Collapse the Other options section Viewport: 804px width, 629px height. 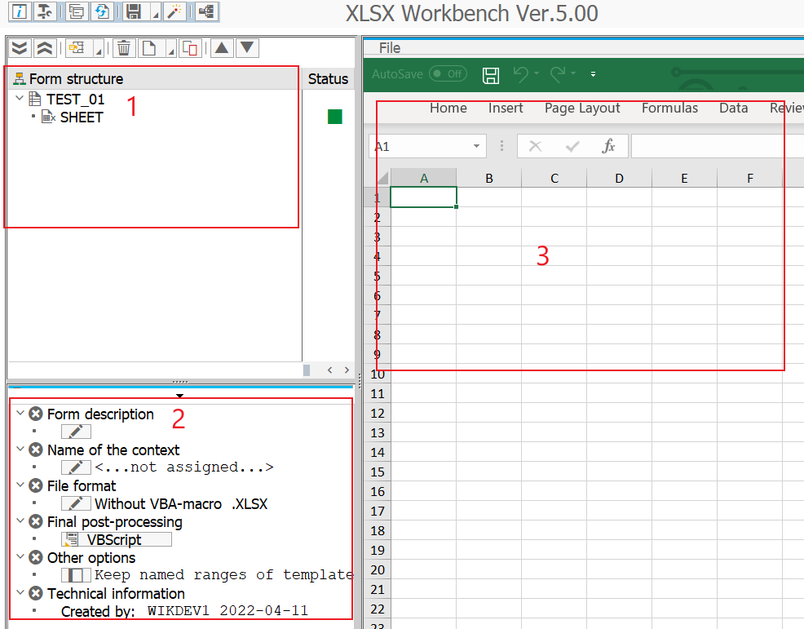click(20, 556)
